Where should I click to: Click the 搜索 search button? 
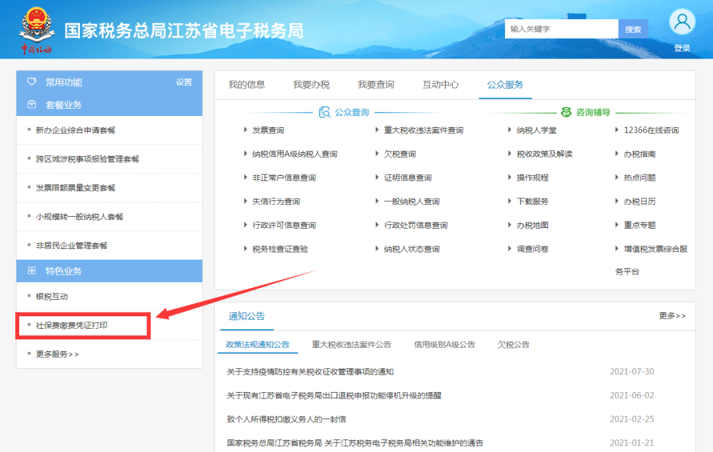(633, 29)
